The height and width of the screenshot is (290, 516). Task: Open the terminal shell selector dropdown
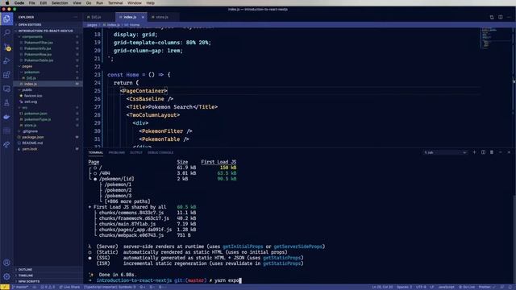445,152
